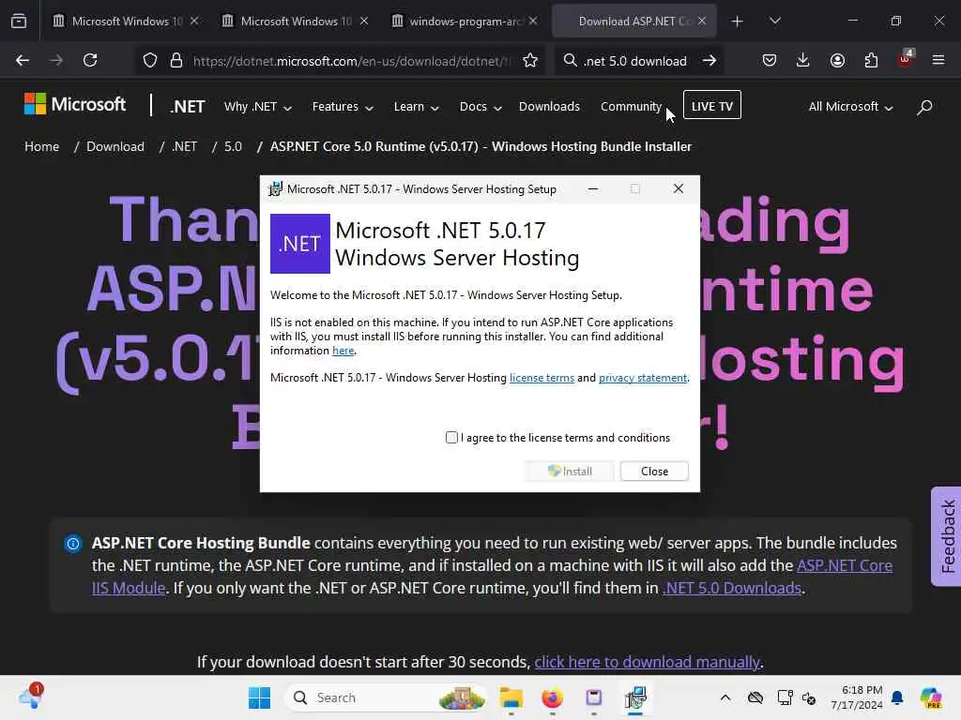The image size is (961, 720).
Task: Expand the Docs dropdown menu
Action: pyautogui.click(x=480, y=107)
